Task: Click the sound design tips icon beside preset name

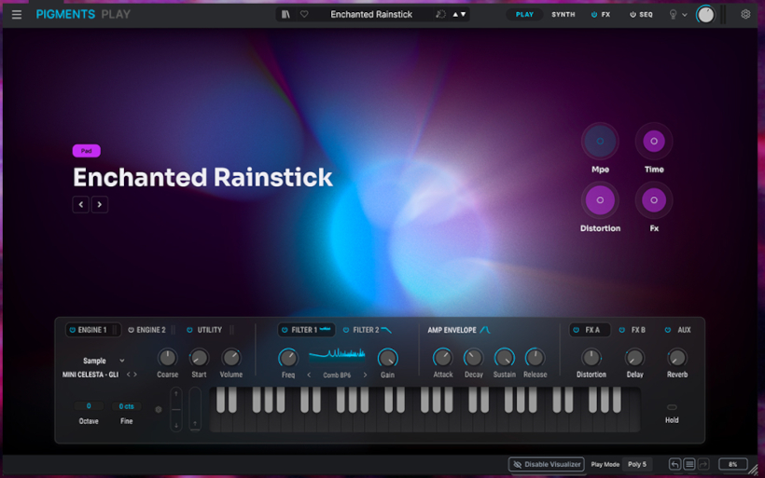Action: pos(440,15)
